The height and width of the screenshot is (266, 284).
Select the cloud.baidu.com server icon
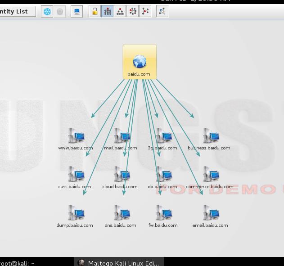122,174
